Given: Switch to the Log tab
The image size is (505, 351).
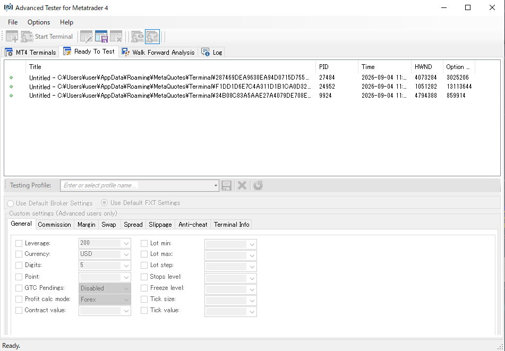Looking at the screenshot, I should coord(211,52).
